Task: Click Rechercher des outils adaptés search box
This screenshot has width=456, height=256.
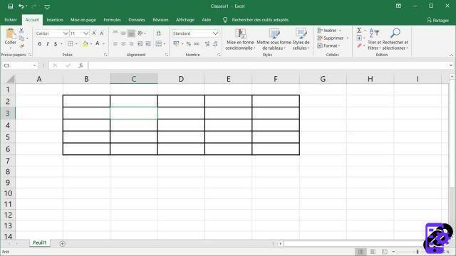Action: click(260, 20)
